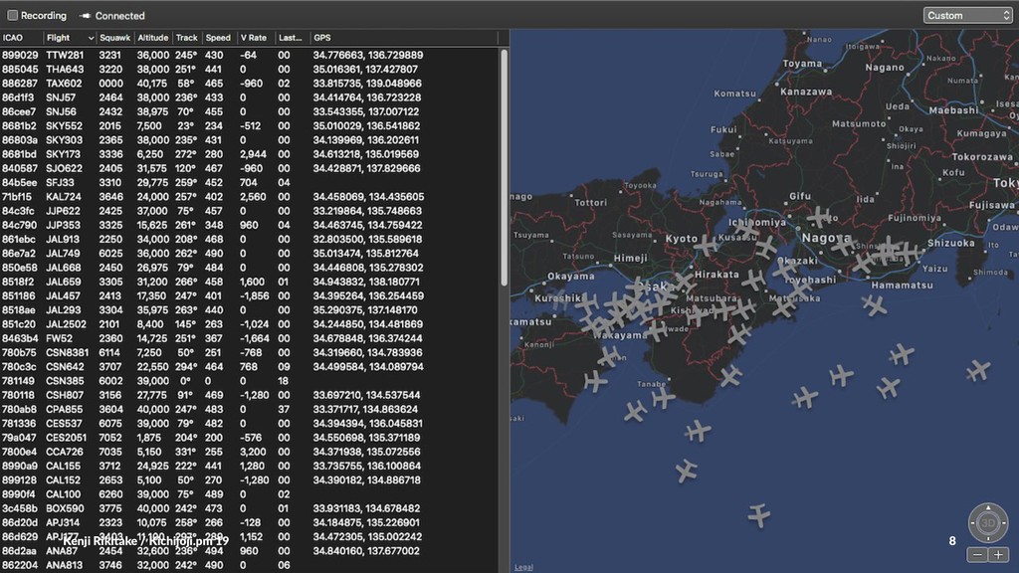Viewport: 1019px width, 573px height.
Task: Select the CAL155 flight row
Action: [x=250, y=466]
